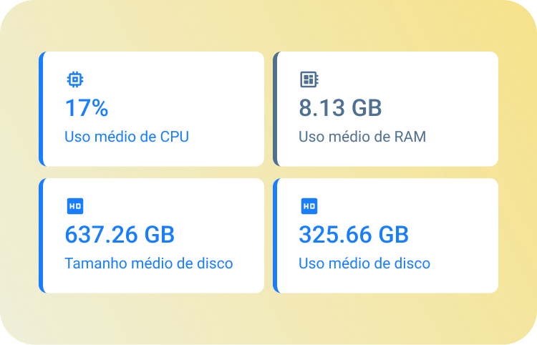This screenshot has width=537, height=345.
Task: Click the CPU chip icon
Action: tap(74, 79)
